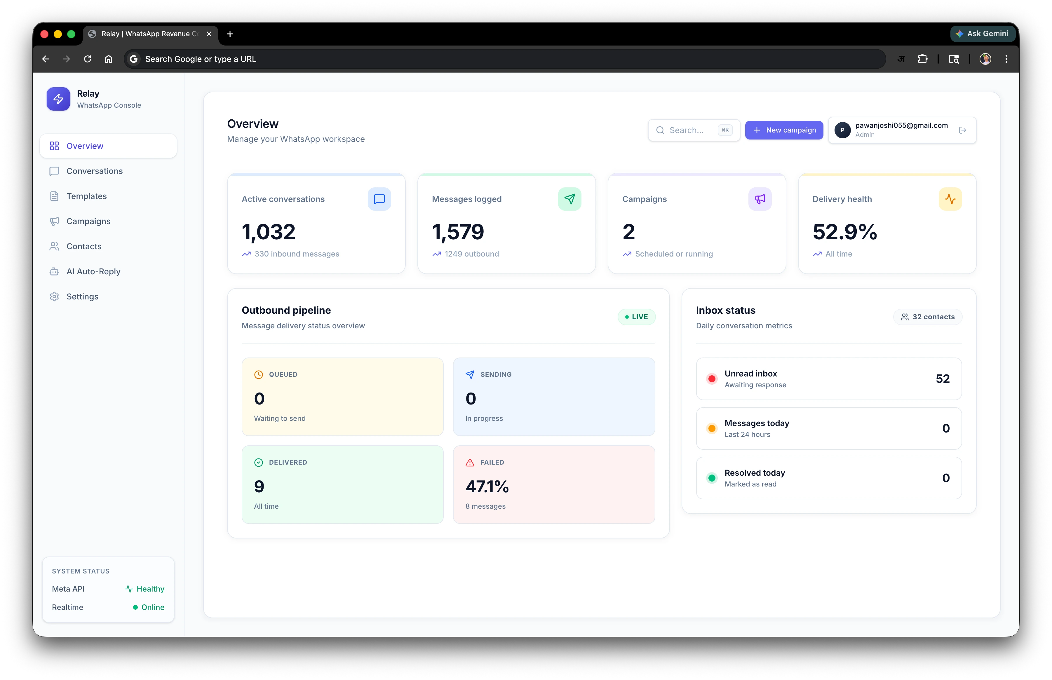
Task: Open the Unread inbox row
Action: [828, 379]
